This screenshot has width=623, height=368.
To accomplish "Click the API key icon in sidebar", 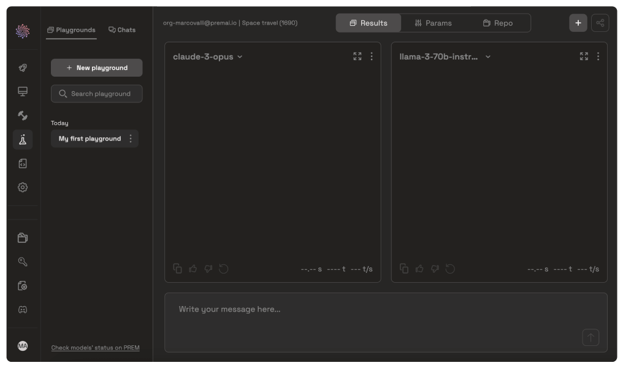I will (x=23, y=262).
